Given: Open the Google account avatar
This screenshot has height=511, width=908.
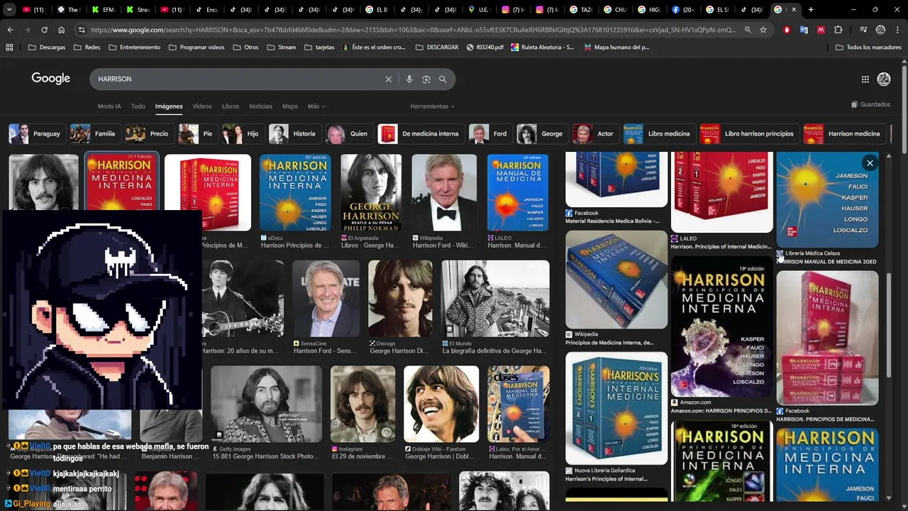Looking at the screenshot, I should [x=884, y=79].
